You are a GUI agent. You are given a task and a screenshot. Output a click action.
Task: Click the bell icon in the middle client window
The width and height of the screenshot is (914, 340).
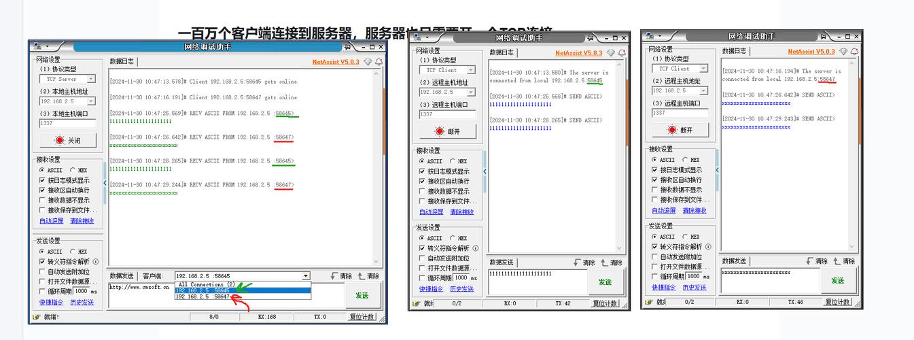click(622, 52)
